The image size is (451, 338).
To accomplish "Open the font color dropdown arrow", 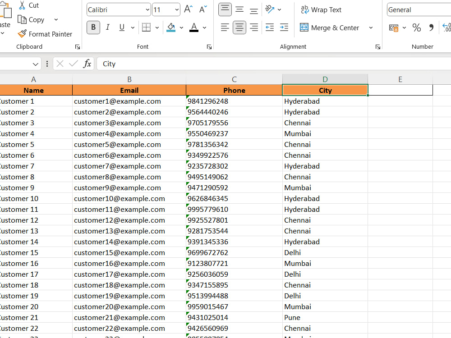I will [x=204, y=27].
